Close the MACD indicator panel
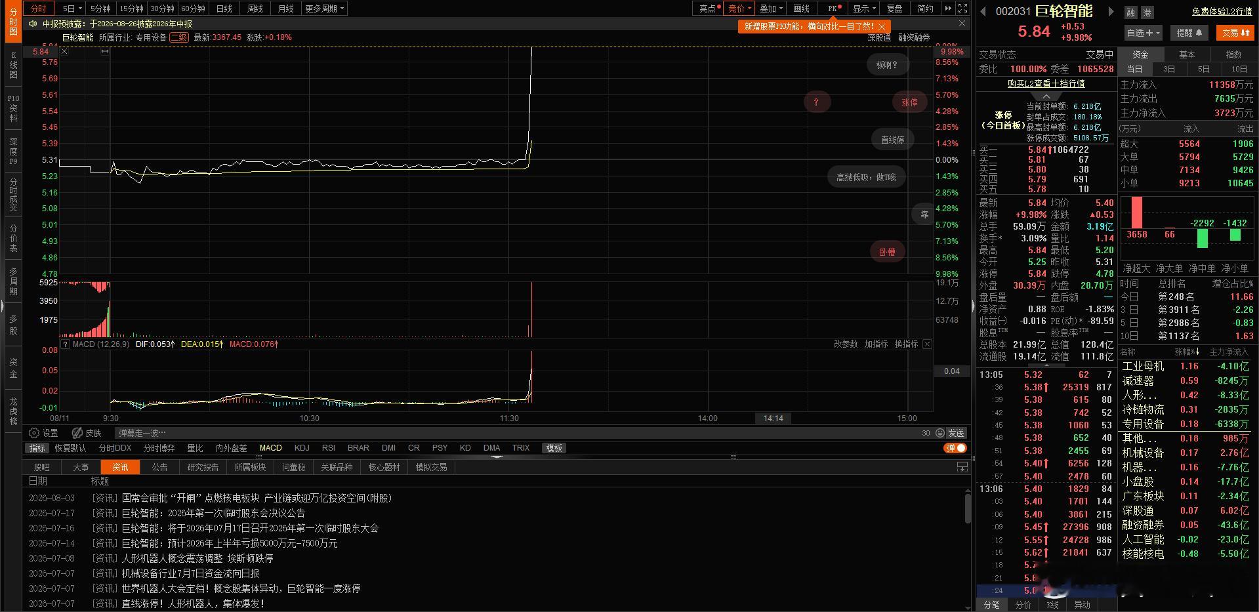The height and width of the screenshot is (612, 1259). click(x=927, y=344)
